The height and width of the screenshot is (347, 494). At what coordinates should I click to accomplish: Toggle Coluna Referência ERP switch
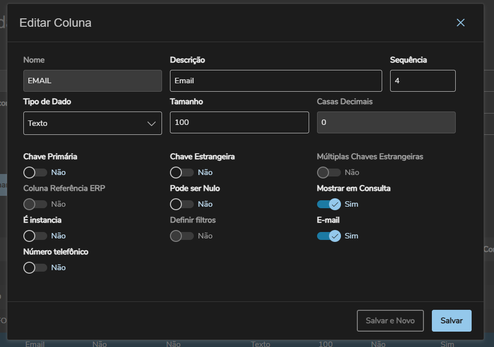click(x=35, y=204)
